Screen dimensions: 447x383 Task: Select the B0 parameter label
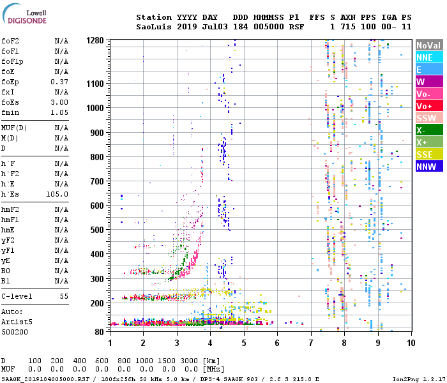(5, 271)
